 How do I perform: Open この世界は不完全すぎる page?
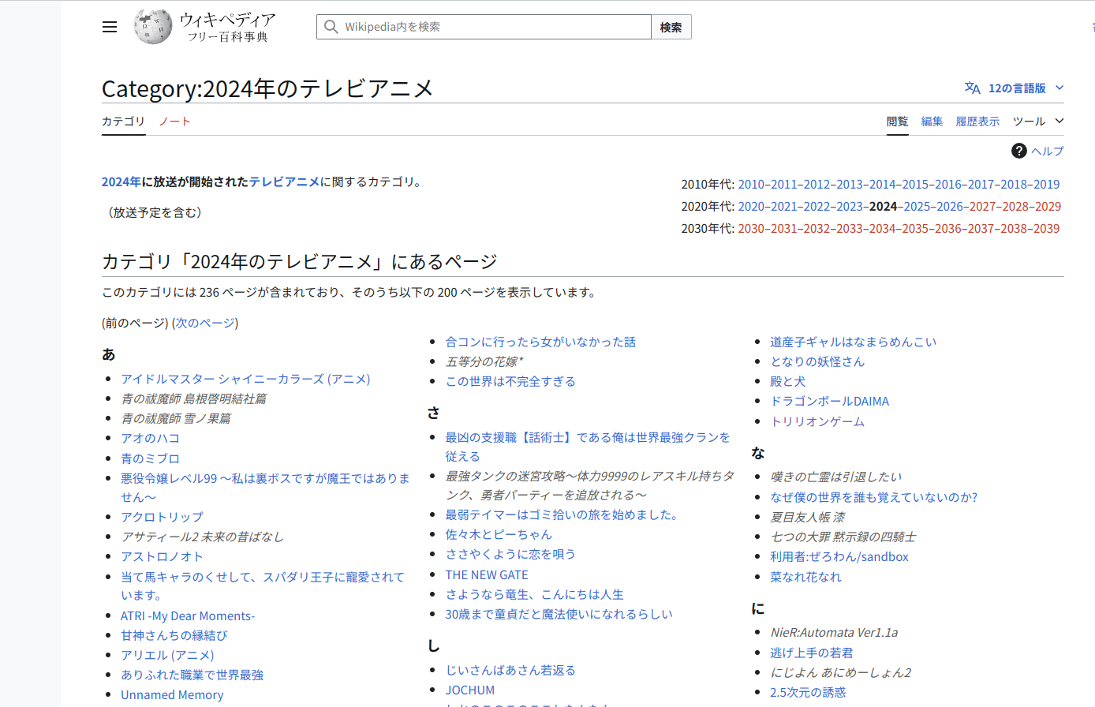point(510,381)
